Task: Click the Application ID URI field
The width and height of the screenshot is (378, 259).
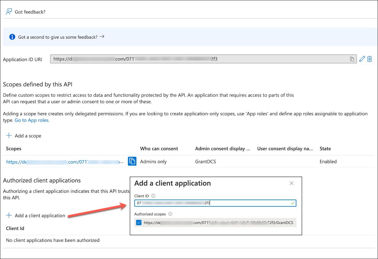Action: pyautogui.click(x=199, y=59)
